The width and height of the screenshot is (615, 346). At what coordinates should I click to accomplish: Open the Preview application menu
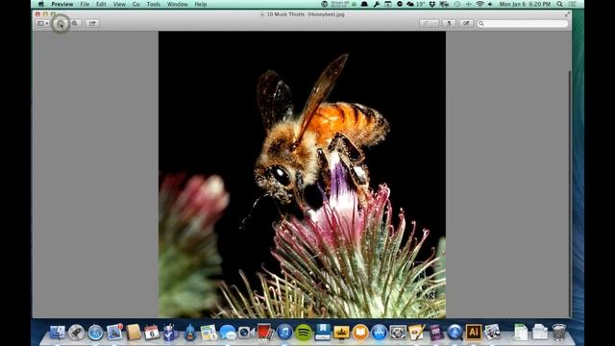pos(61,4)
